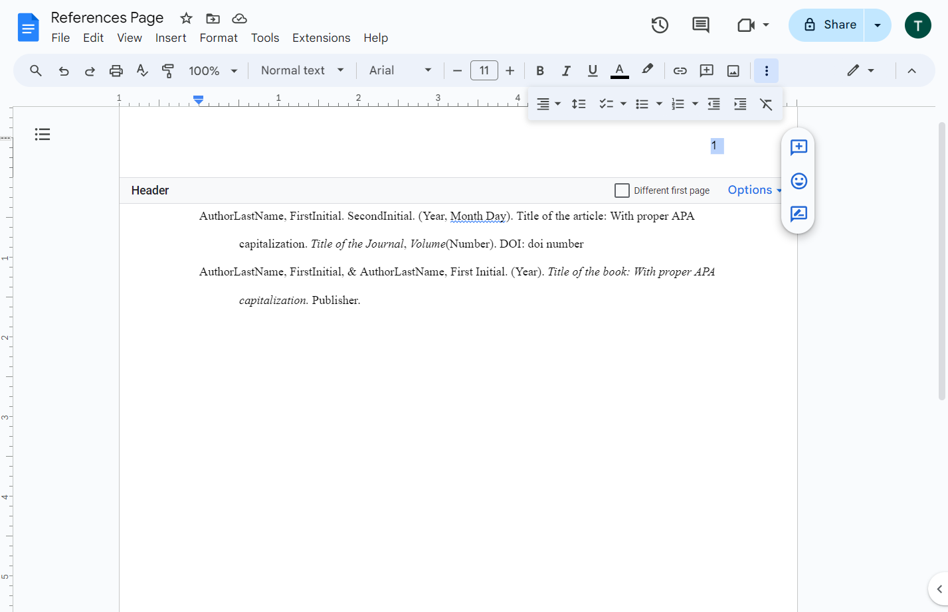Open the Insert menu

pyautogui.click(x=171, y=38)
